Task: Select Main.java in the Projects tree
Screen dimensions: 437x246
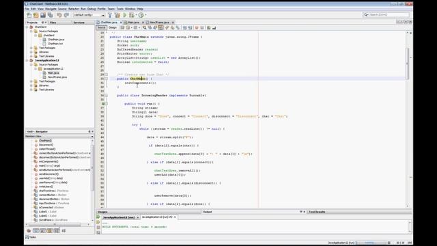Action: pyautogui.click(x=53, y=73)
